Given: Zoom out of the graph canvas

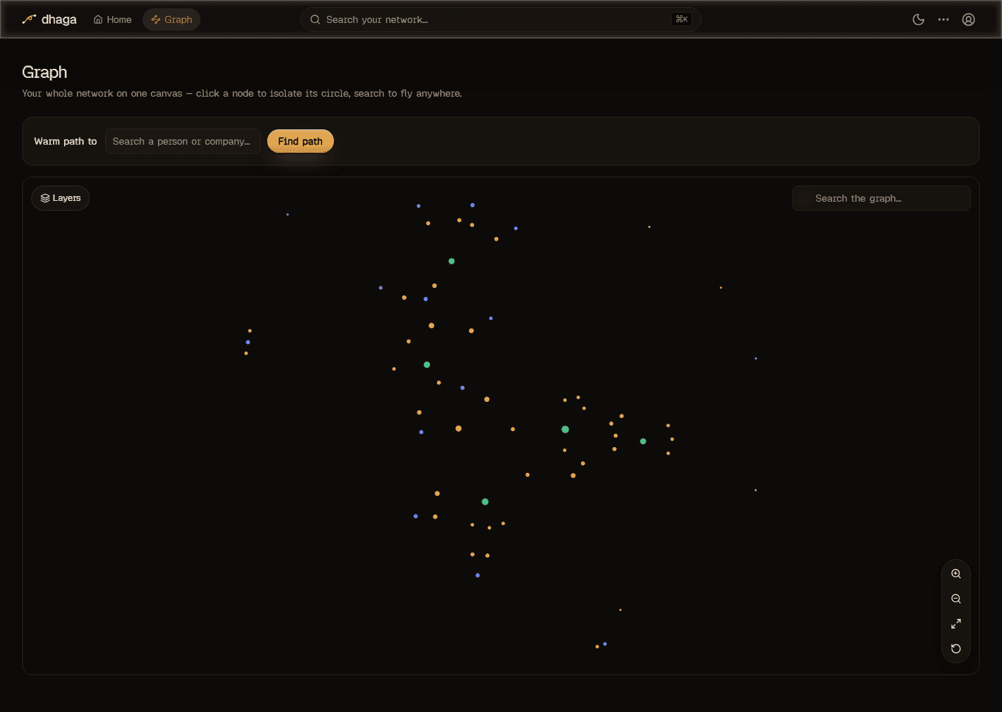Looking at the screenshot, I should pyautogui.click(x=956, y=599).
